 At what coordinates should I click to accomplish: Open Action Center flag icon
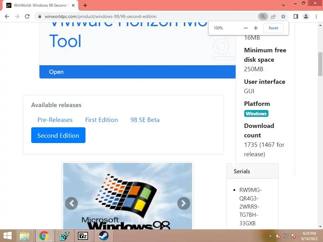point(293,236)
